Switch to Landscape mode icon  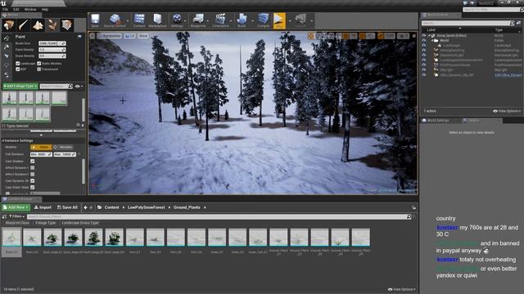38,25
